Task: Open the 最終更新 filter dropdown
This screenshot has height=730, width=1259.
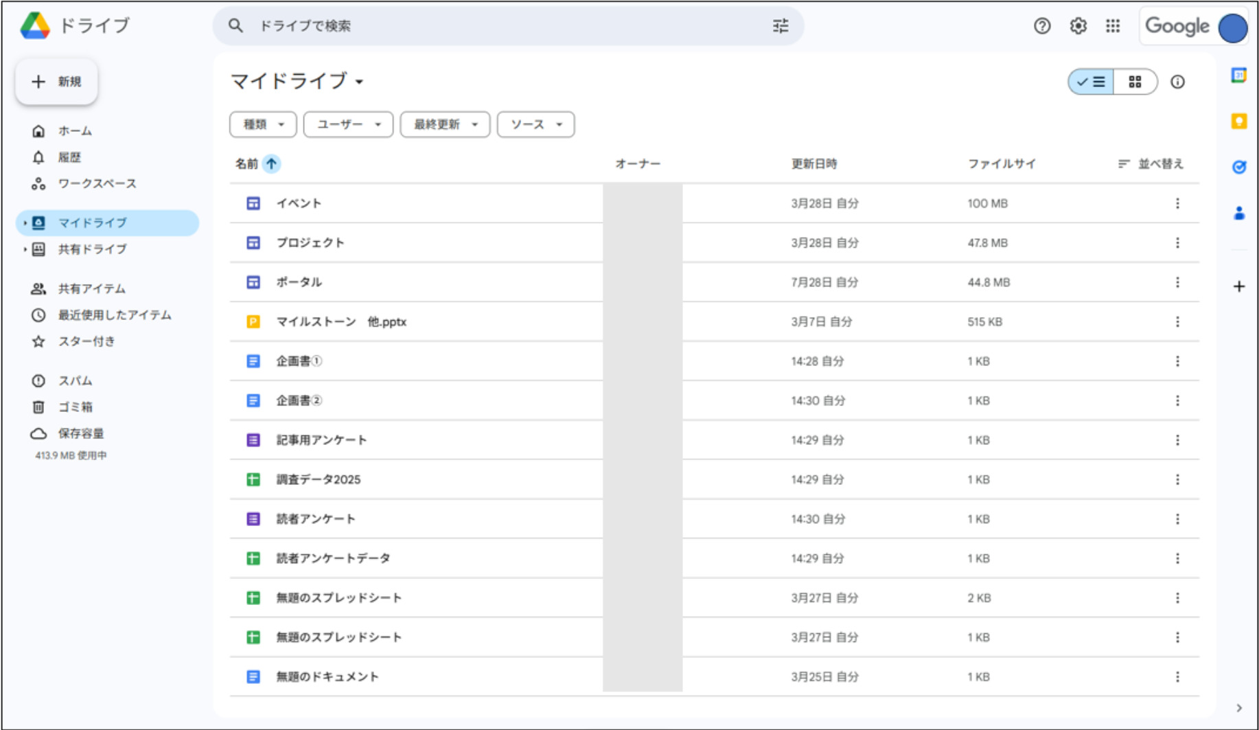Action: point(444,124)
